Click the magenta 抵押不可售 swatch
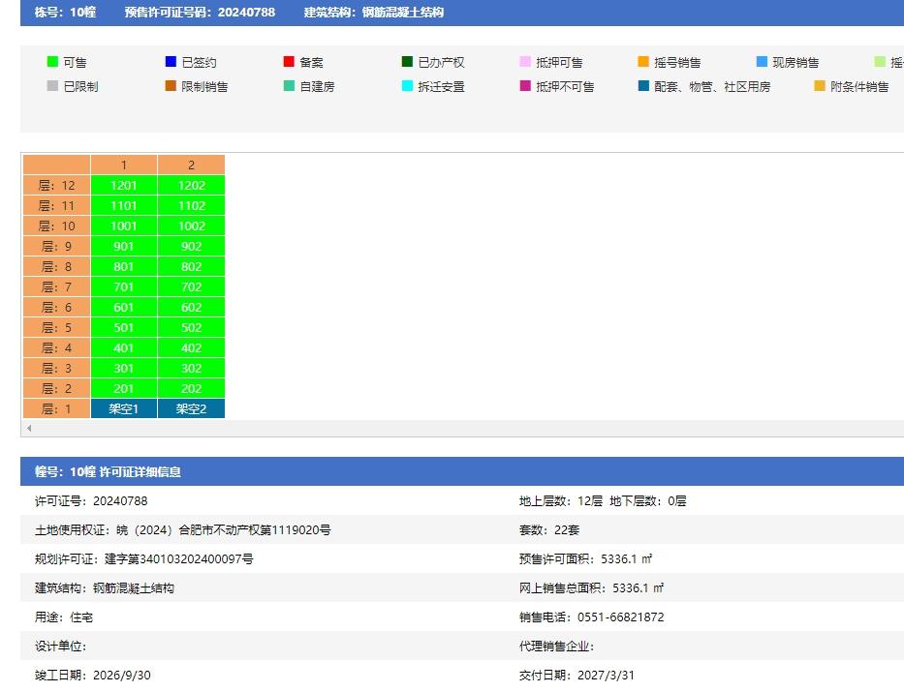 pos(525,86)
